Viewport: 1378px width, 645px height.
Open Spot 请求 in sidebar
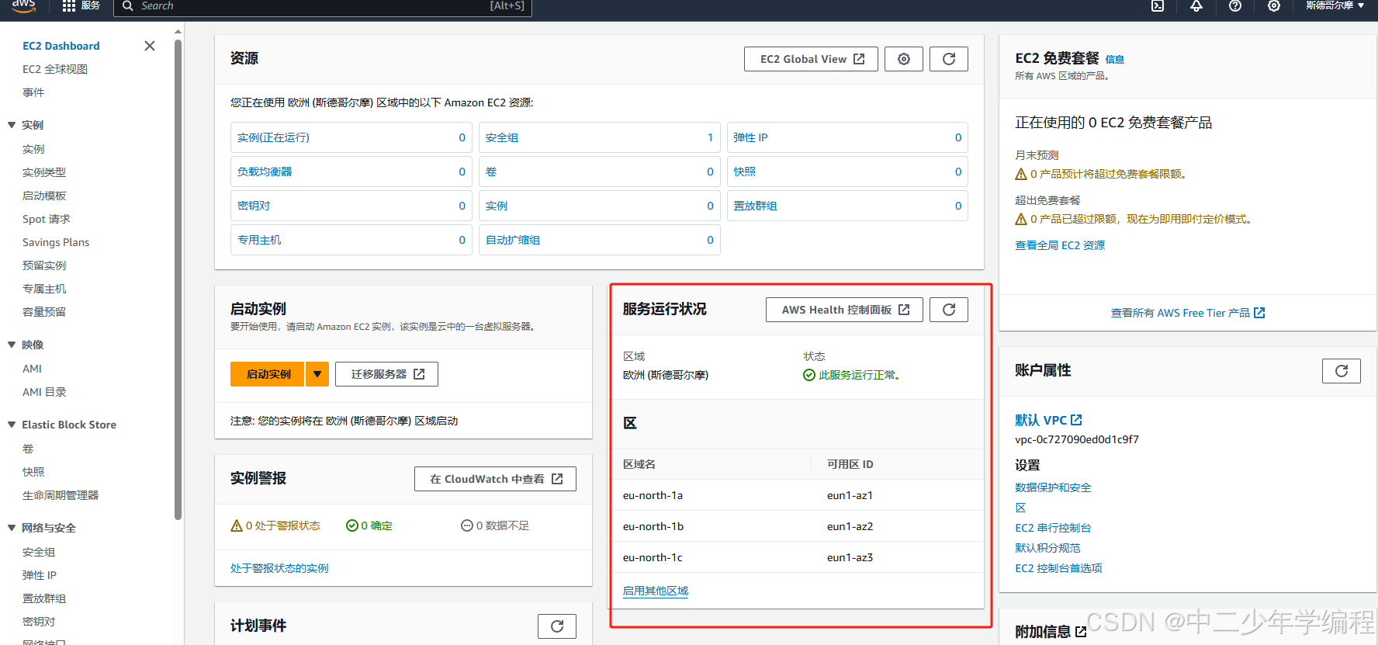pos(47,219)
